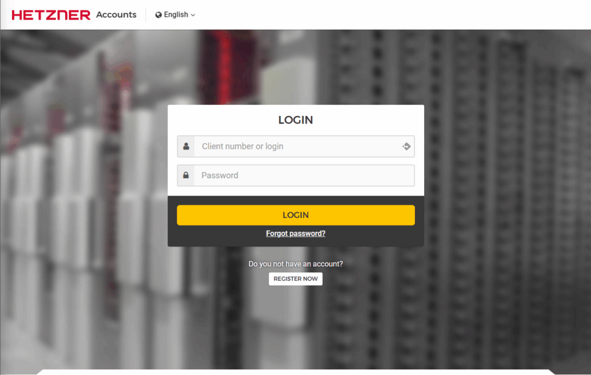
Task: Click the globe language icon
Action: coord(159,14)
